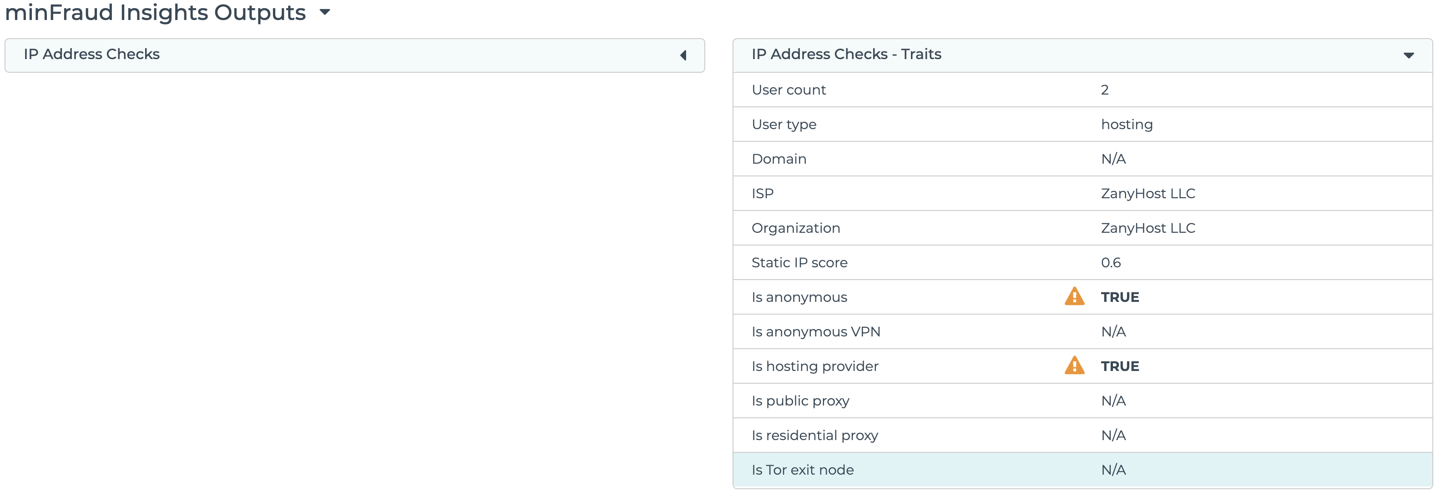Click the ISP value ZanyHost LLC
1436x491 pixels.
click(1147, 193)
